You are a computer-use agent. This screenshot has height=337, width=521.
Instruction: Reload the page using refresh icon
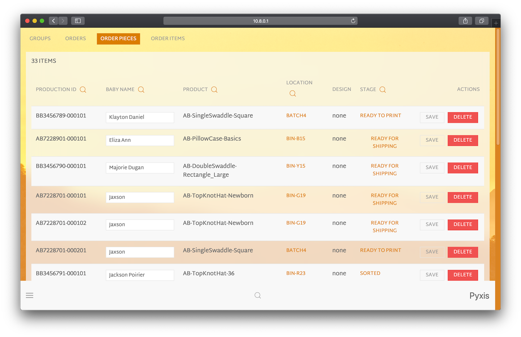pyautogui.click(x=353, y=21)
